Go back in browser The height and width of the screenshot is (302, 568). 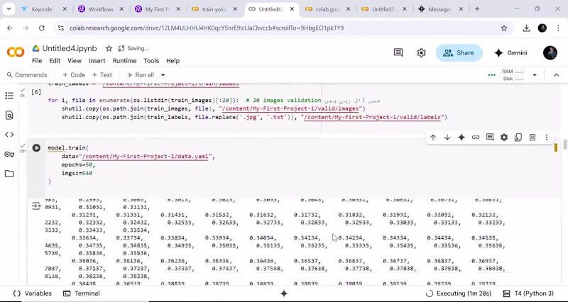[10, 28]
